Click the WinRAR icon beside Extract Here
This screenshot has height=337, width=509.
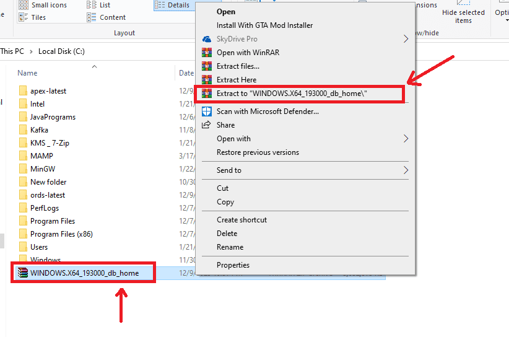[x=207, y=80]
